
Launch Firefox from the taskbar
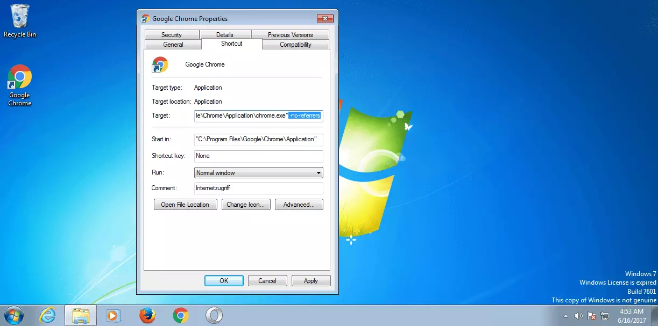coord(147,316)
